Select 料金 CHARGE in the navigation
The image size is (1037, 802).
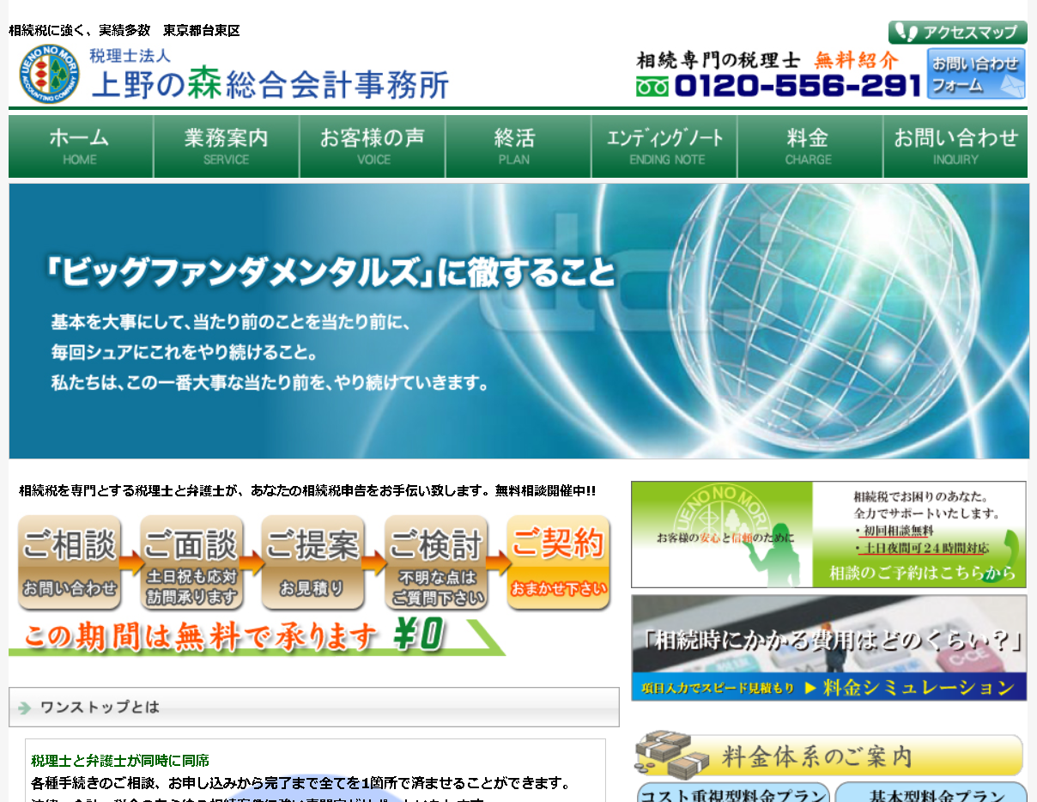810,146
